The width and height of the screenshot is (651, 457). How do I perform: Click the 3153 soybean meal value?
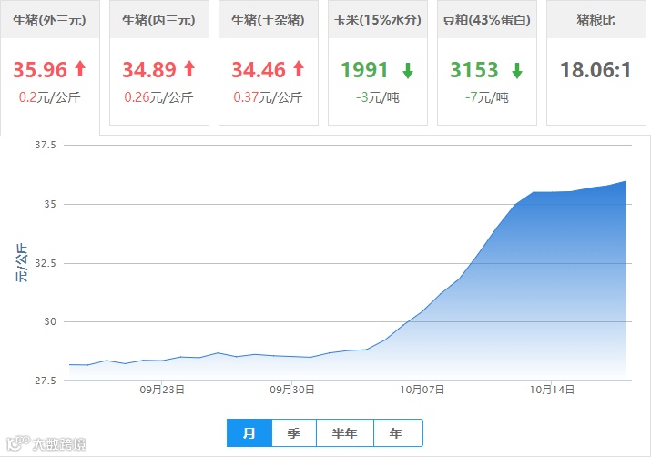click(473, 70)
